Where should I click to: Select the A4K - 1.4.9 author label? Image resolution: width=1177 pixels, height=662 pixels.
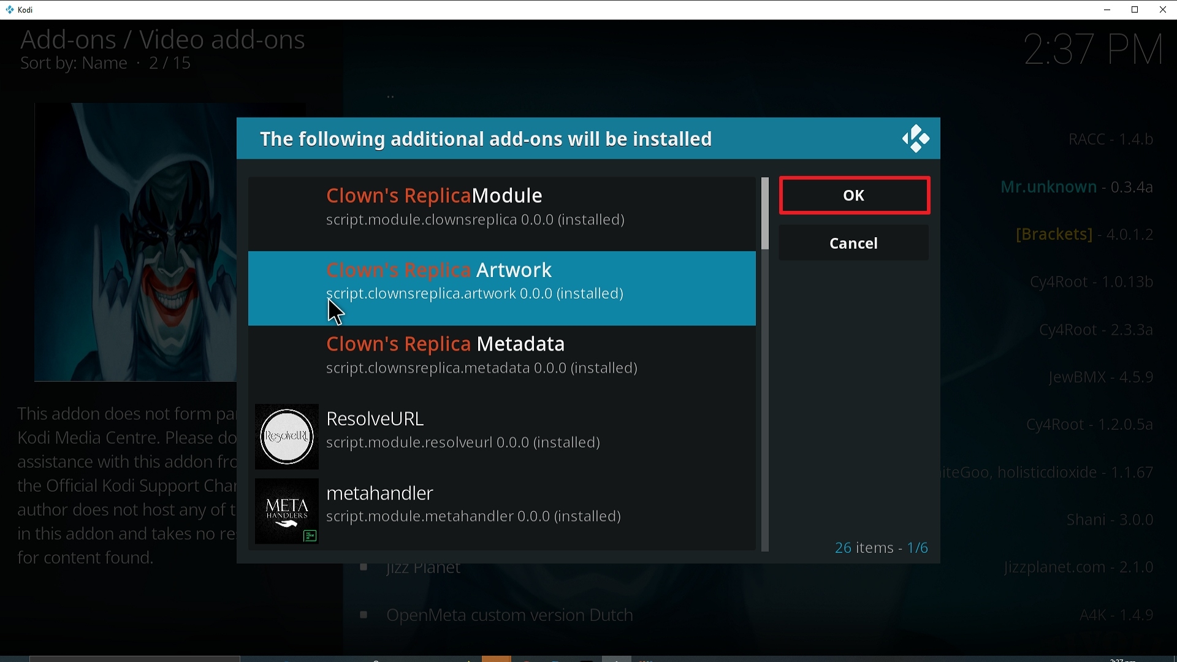pos(1116,615)
